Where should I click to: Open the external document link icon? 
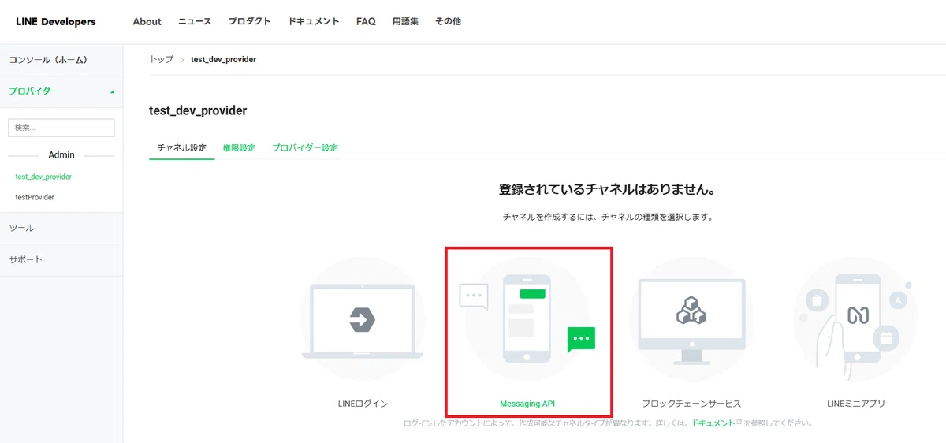pyautogui.click(x=739, y=423)
